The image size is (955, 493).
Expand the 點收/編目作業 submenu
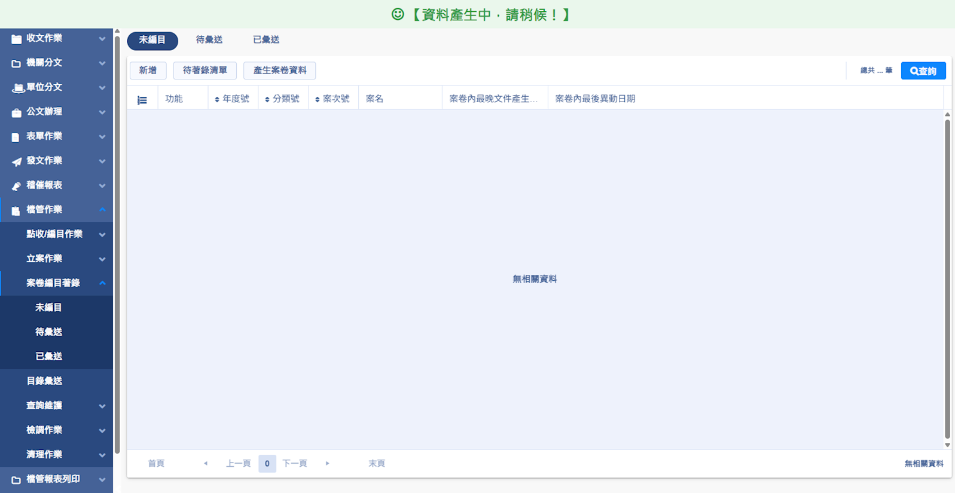[102, 235]
